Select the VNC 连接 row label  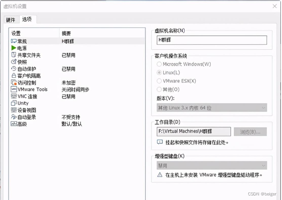(x=27, y=96)
